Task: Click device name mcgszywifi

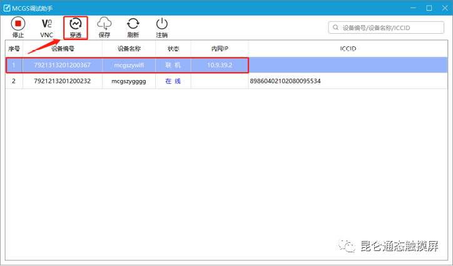Action: tap(129, 65)
